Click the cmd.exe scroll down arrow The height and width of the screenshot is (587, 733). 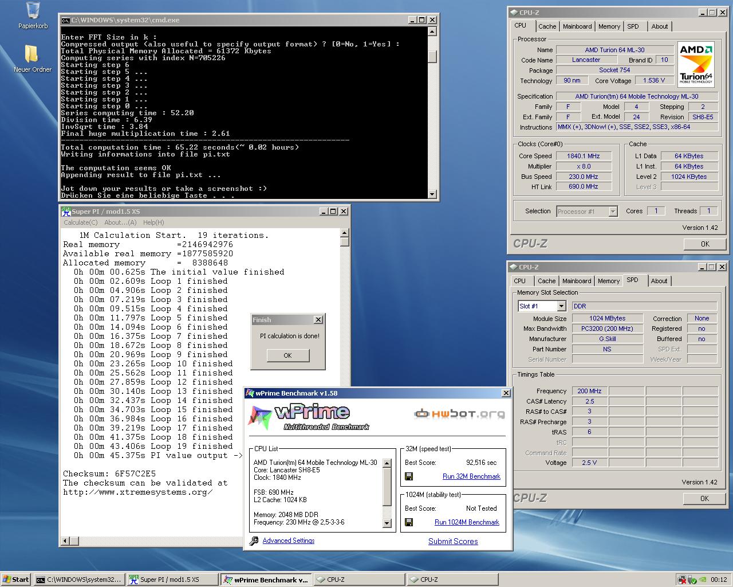(x=432, y=195)
